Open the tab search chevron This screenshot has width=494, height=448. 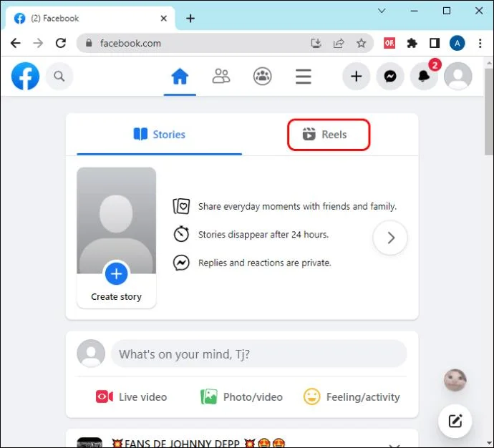(x=382, y=11)
